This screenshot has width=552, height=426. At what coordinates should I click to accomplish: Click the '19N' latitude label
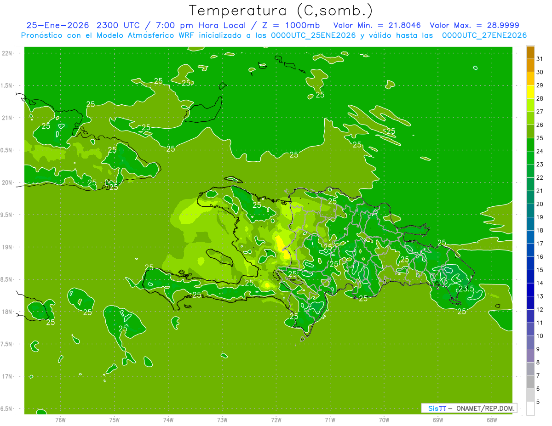tap(7, 247)
